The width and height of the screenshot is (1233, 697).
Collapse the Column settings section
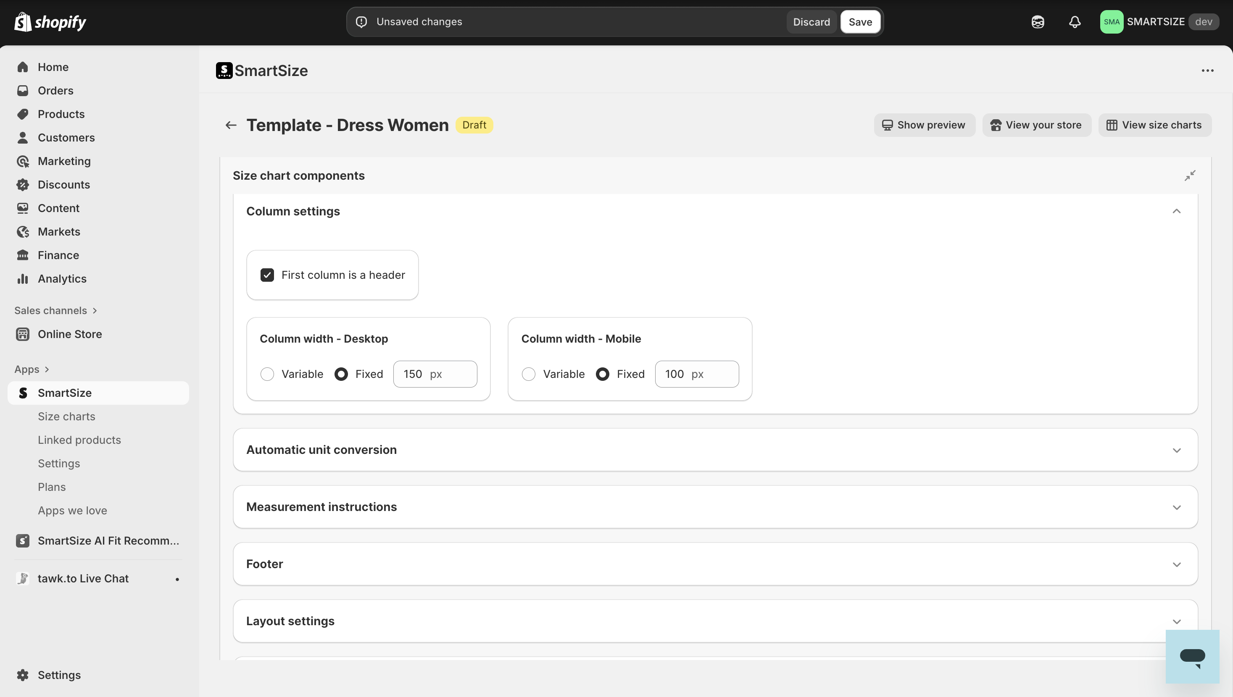pos(1176,211)
